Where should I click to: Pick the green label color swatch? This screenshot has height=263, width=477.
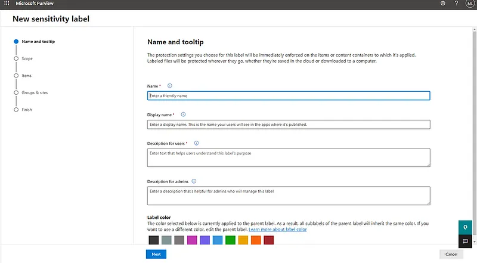(230, 240)
